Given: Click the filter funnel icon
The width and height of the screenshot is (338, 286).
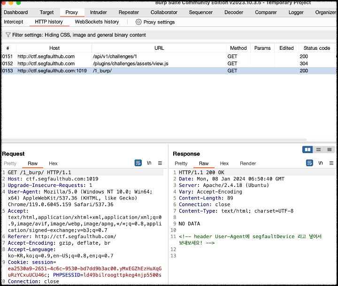Looking at the screenshot, I should (x=8, y=35).
